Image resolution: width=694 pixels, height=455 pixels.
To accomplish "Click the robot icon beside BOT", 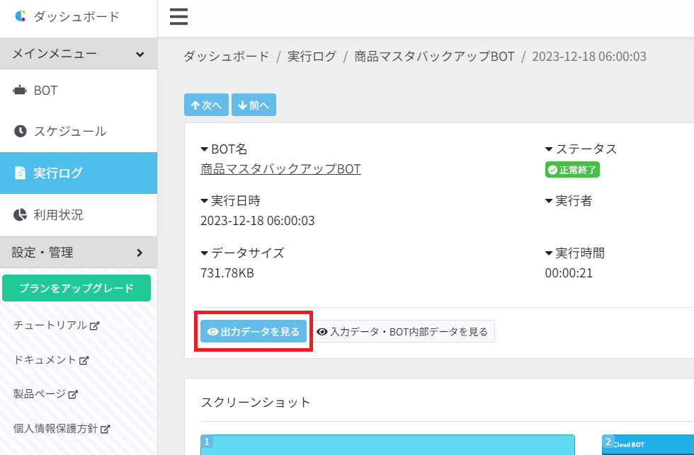I will click(20, 90).
